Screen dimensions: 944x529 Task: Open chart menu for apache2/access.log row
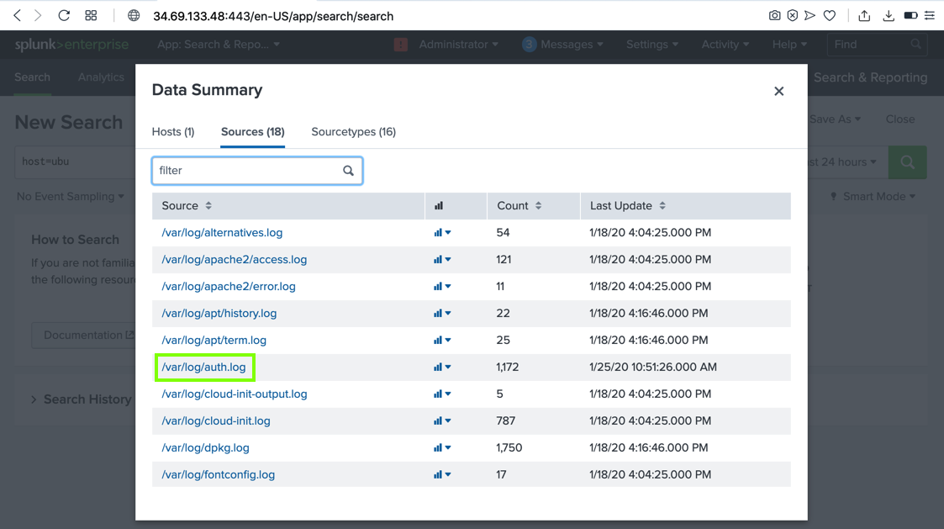coord(442,260)
